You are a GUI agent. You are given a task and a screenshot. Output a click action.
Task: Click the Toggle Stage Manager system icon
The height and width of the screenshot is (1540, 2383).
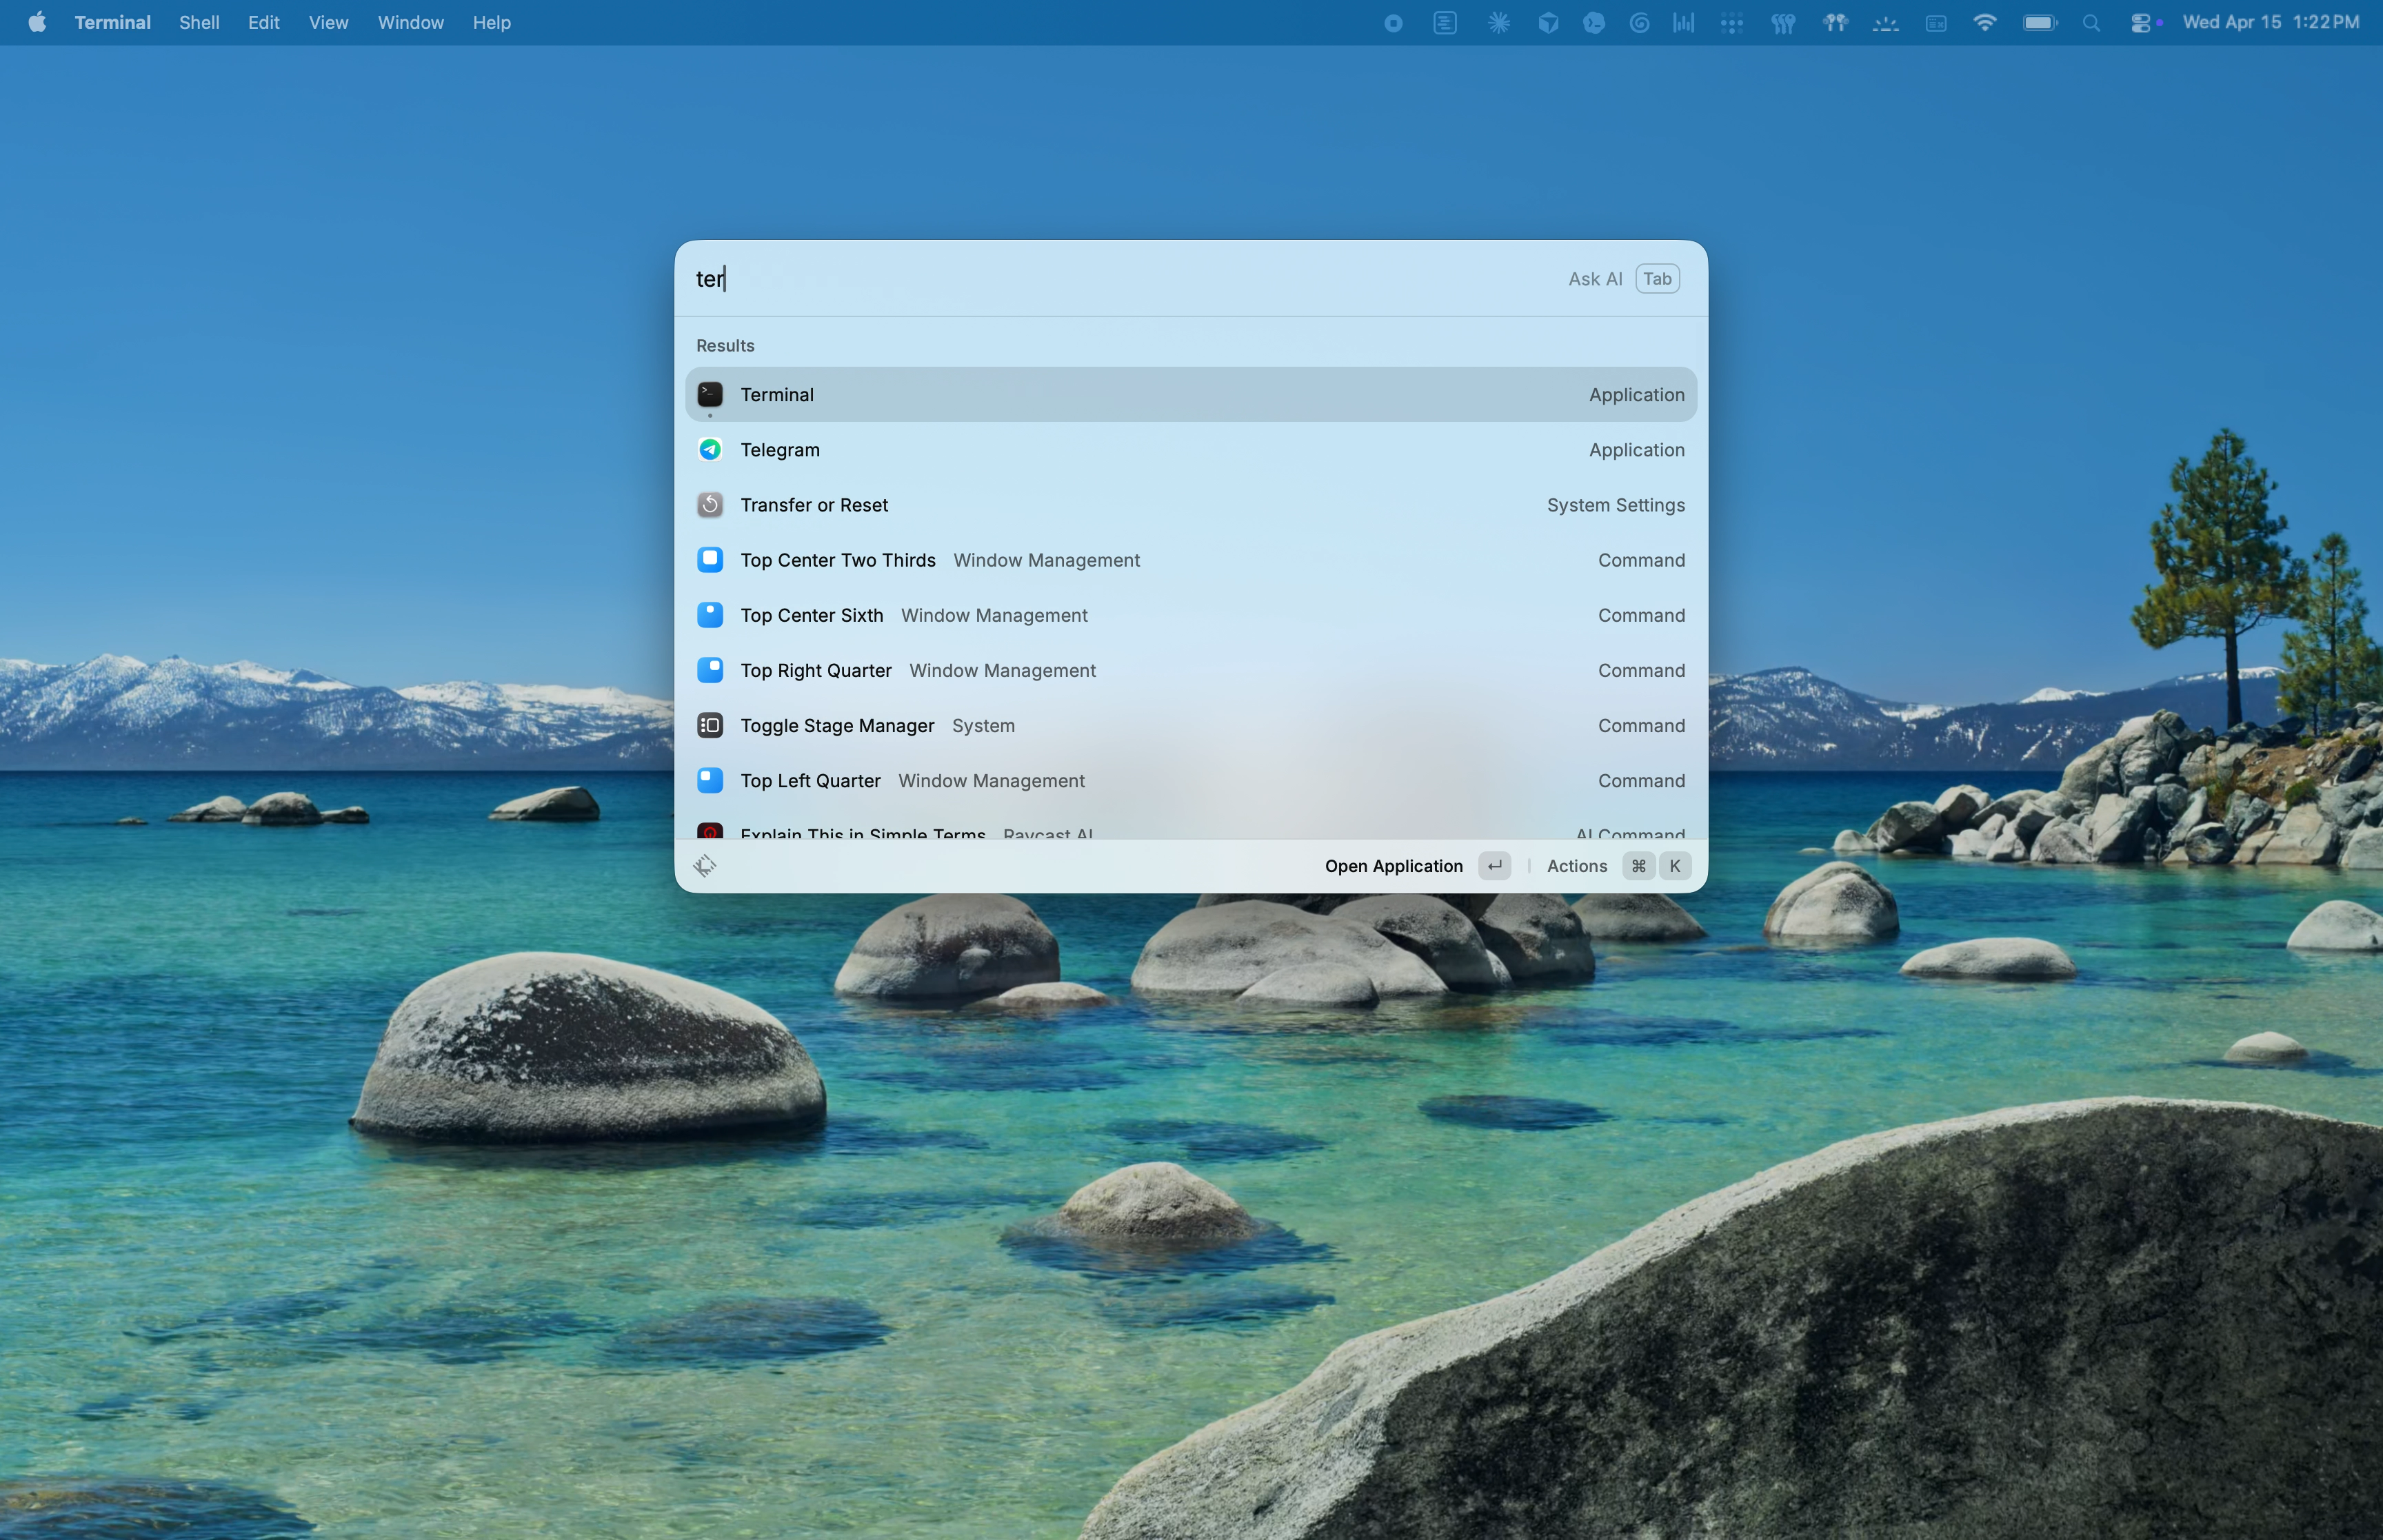point(710,725)
